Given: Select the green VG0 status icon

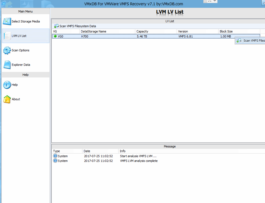Looking at the screenshot, I should 55,36.
